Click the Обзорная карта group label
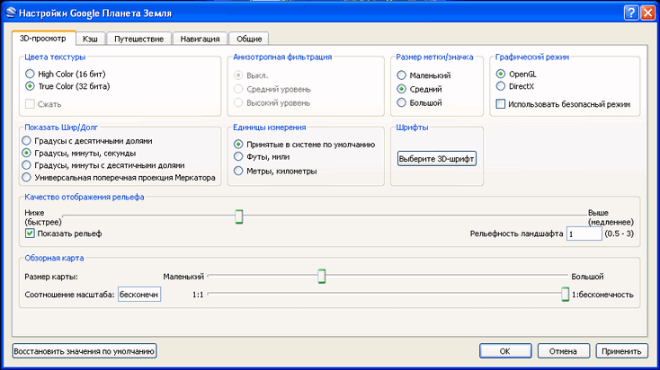The width and height of the screenshot is (660, 370). click(54, 258)
